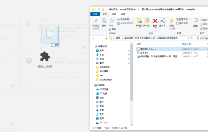This screenshot has height=132, width=208.
Task: Click the 属性 (Properties) checkmark icon
Action: [x=195, y=21]
